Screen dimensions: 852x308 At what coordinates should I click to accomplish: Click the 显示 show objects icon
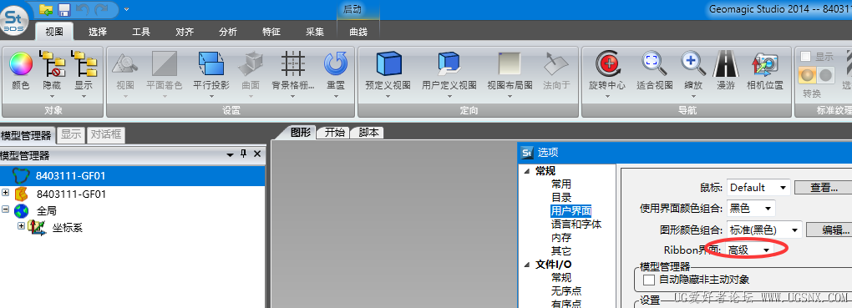pos(84,64)
